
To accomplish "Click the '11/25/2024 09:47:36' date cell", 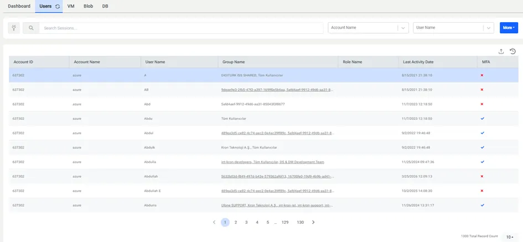I will pos(418,162).
